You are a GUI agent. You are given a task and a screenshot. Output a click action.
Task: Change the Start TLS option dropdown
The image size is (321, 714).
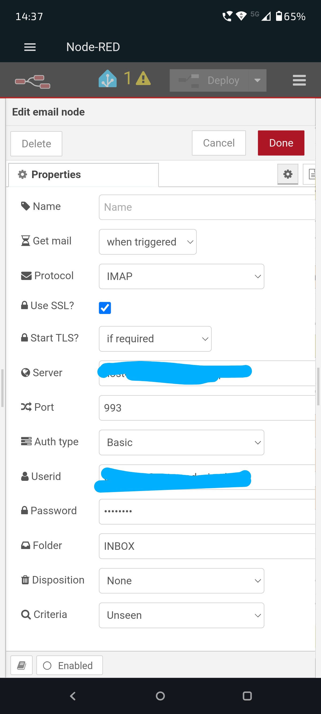click(x=155, y=339)
